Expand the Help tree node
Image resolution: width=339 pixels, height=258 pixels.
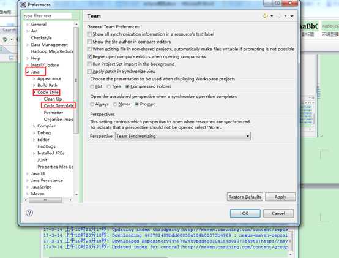pyautogui.click(x=28, y=58)
